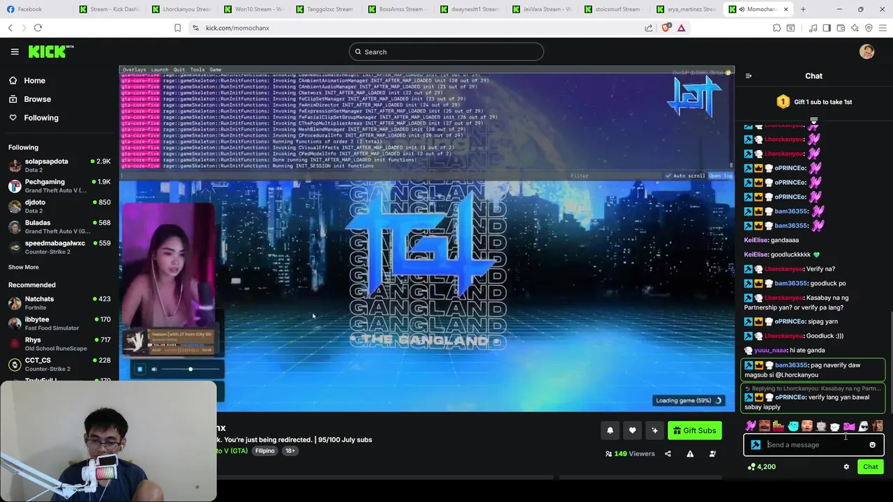Open Leo AI assistant icon
This screenshot has height=502, width=893.
tap(855, 28)
